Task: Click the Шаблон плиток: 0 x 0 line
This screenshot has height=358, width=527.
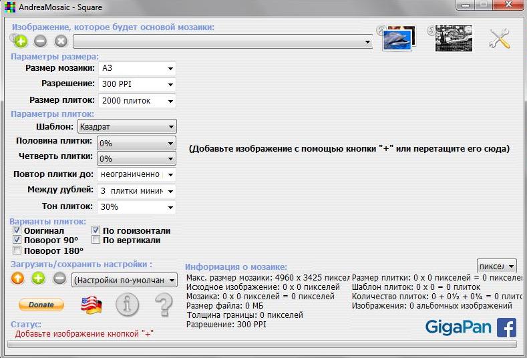Action: [416, 287]
